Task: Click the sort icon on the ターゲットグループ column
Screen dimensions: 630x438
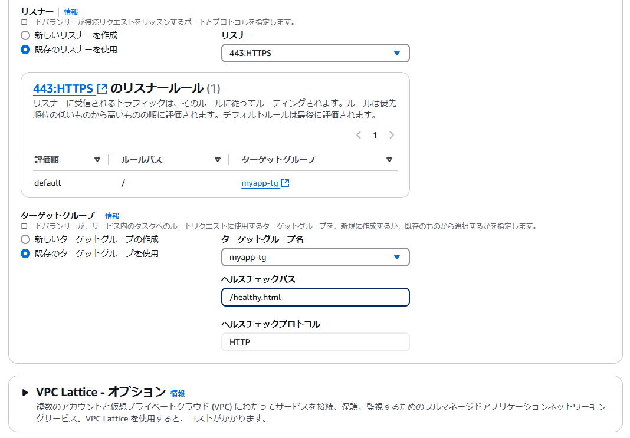Action: [x=389, y=159]
